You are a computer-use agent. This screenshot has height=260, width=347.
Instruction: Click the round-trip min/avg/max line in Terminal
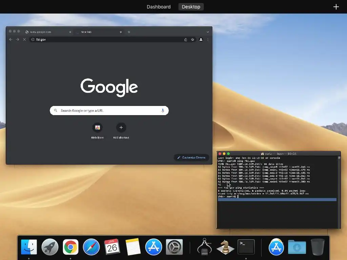click(x=263, y=194)
